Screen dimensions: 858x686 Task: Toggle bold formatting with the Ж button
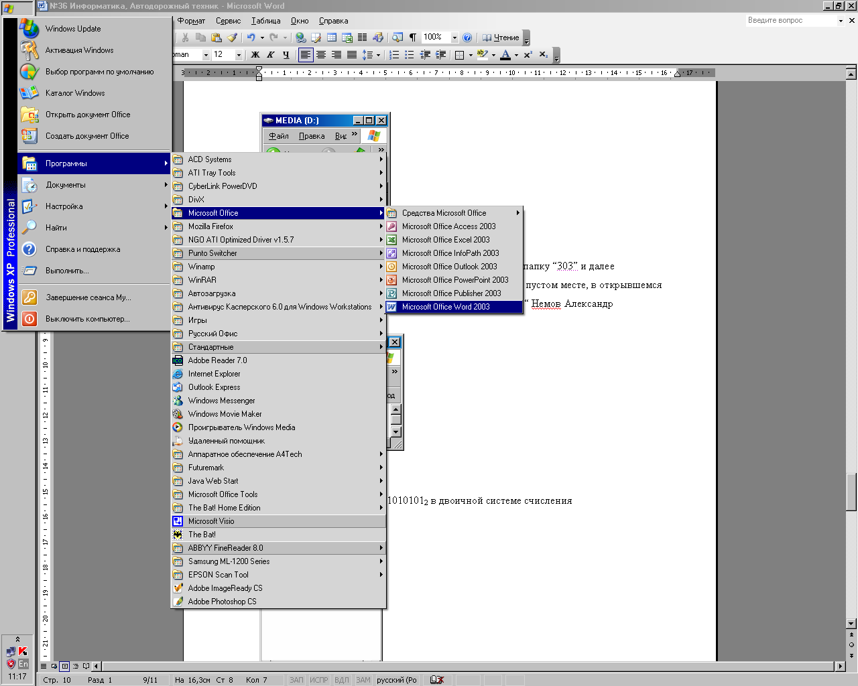255,55
